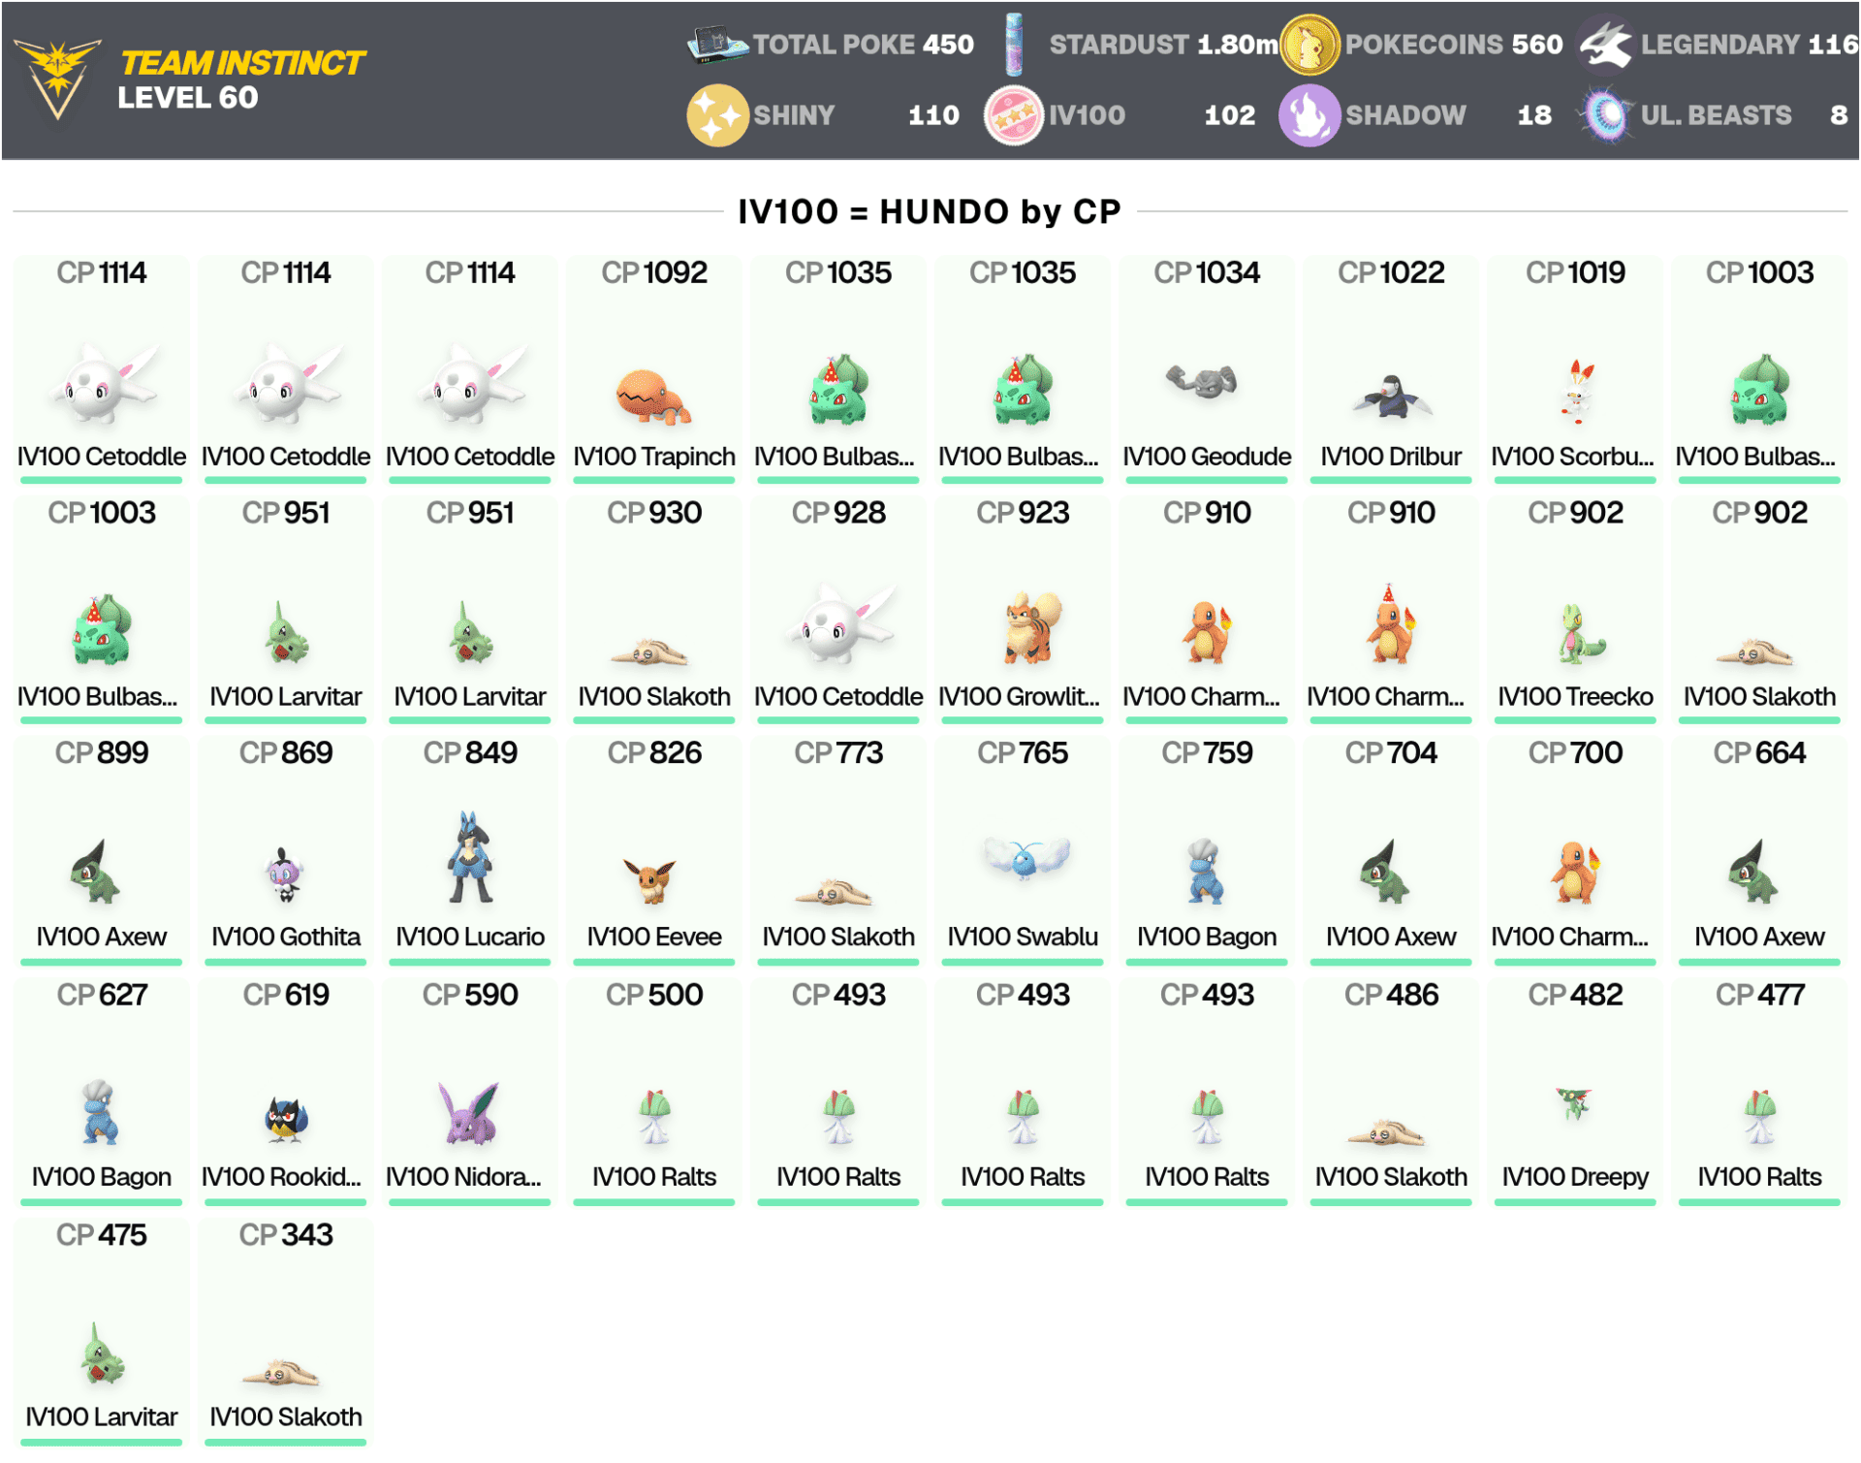Click the Stardust bottle icon

point(1013,44)
